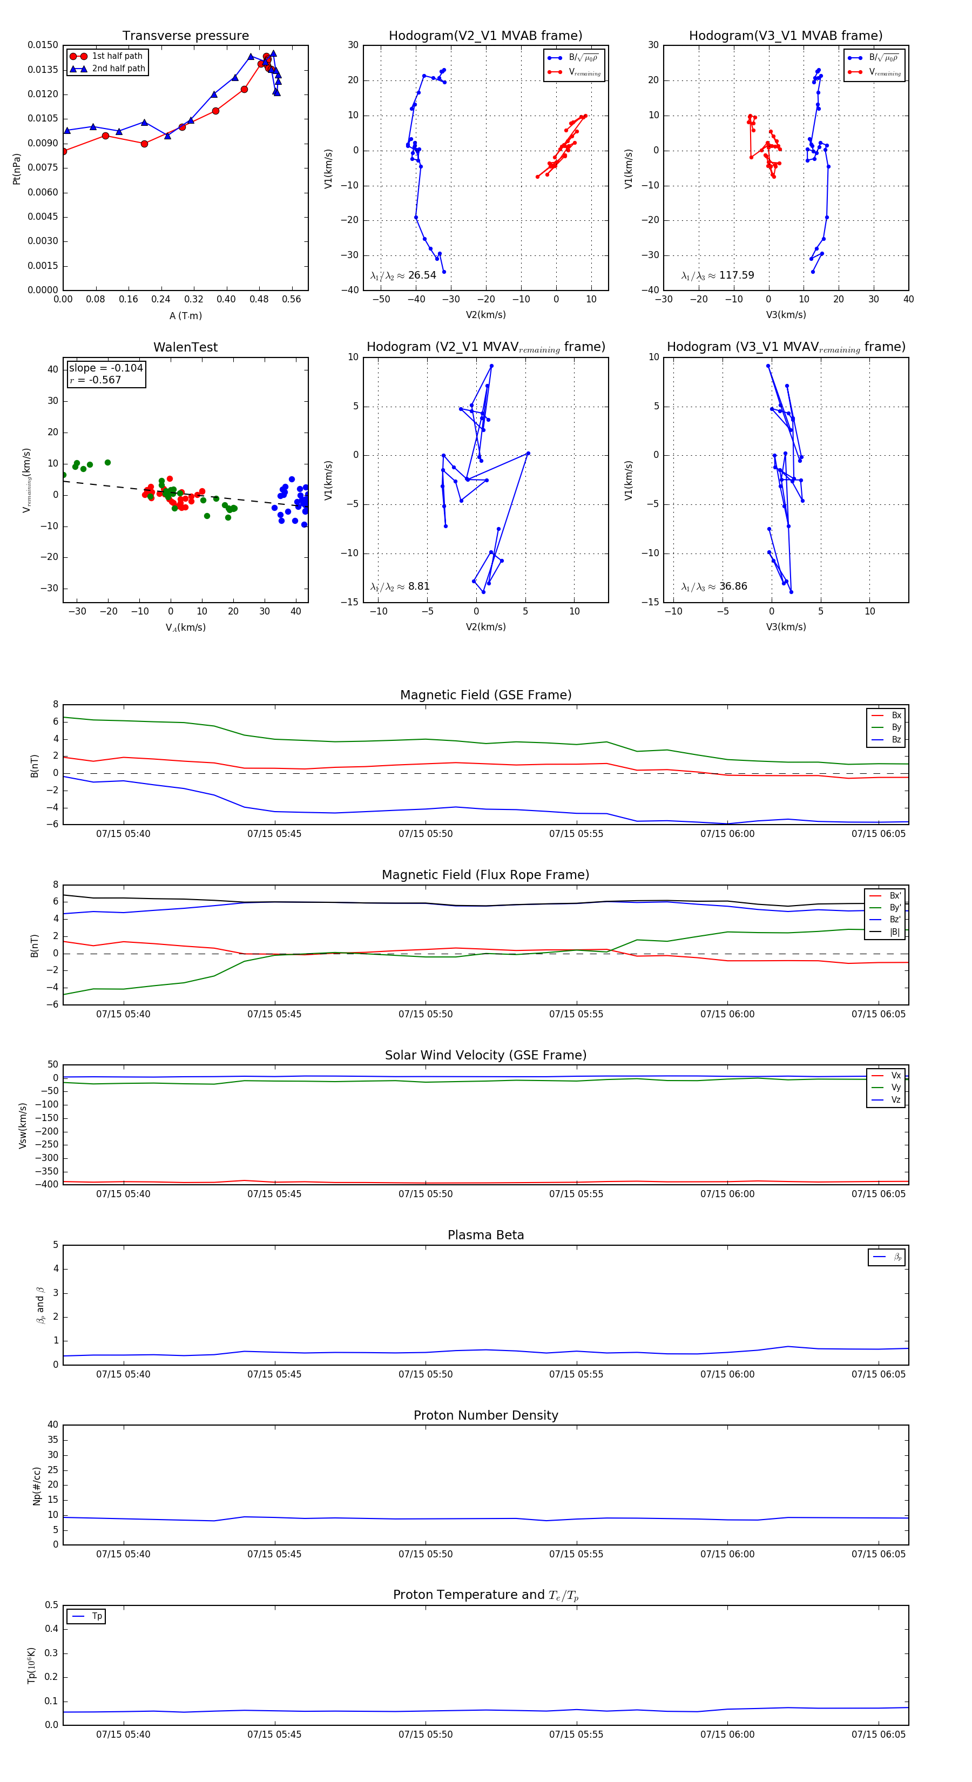Click B/√μ0ρ legend entry in V2_V1 MVAB hodogram
972x1782 pixels.
point(574,58)
